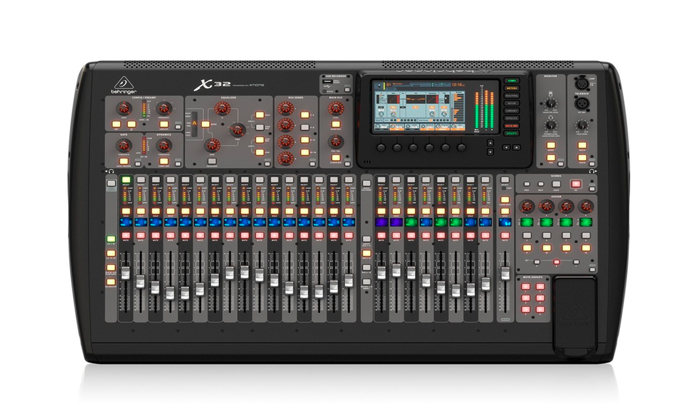697x418 pixels.
Task: Toggle the GATE/DUCKER button
Action: coord(123,162)
